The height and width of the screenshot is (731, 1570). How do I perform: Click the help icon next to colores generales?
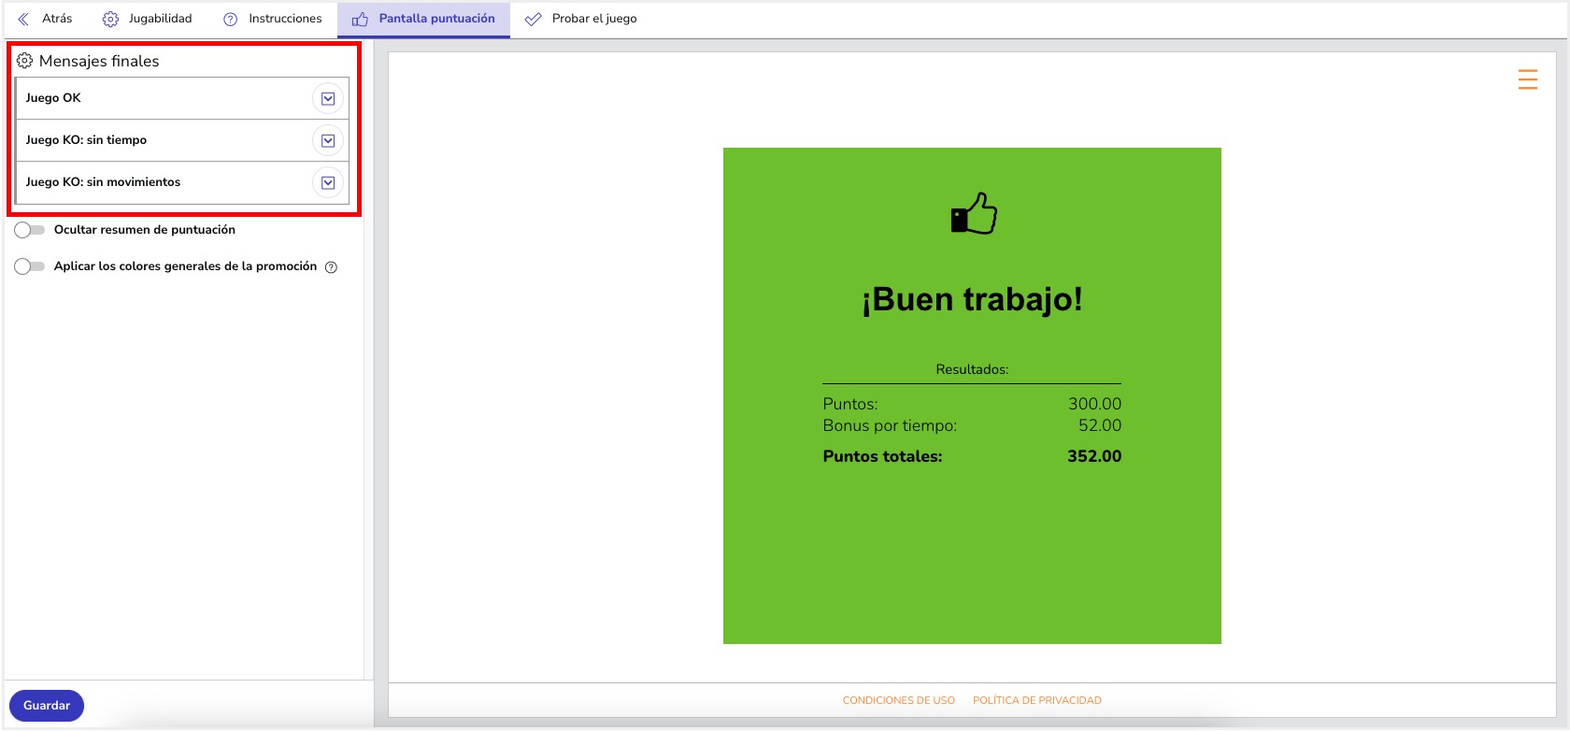coord(331,267)
